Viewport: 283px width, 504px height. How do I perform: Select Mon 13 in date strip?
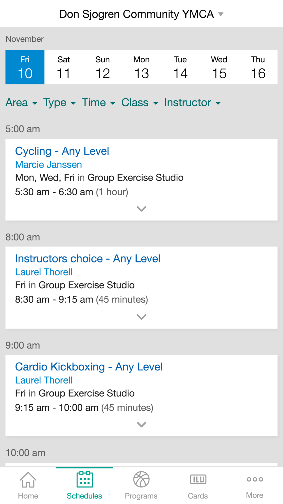pyautogui.click(x=141, y=67)
